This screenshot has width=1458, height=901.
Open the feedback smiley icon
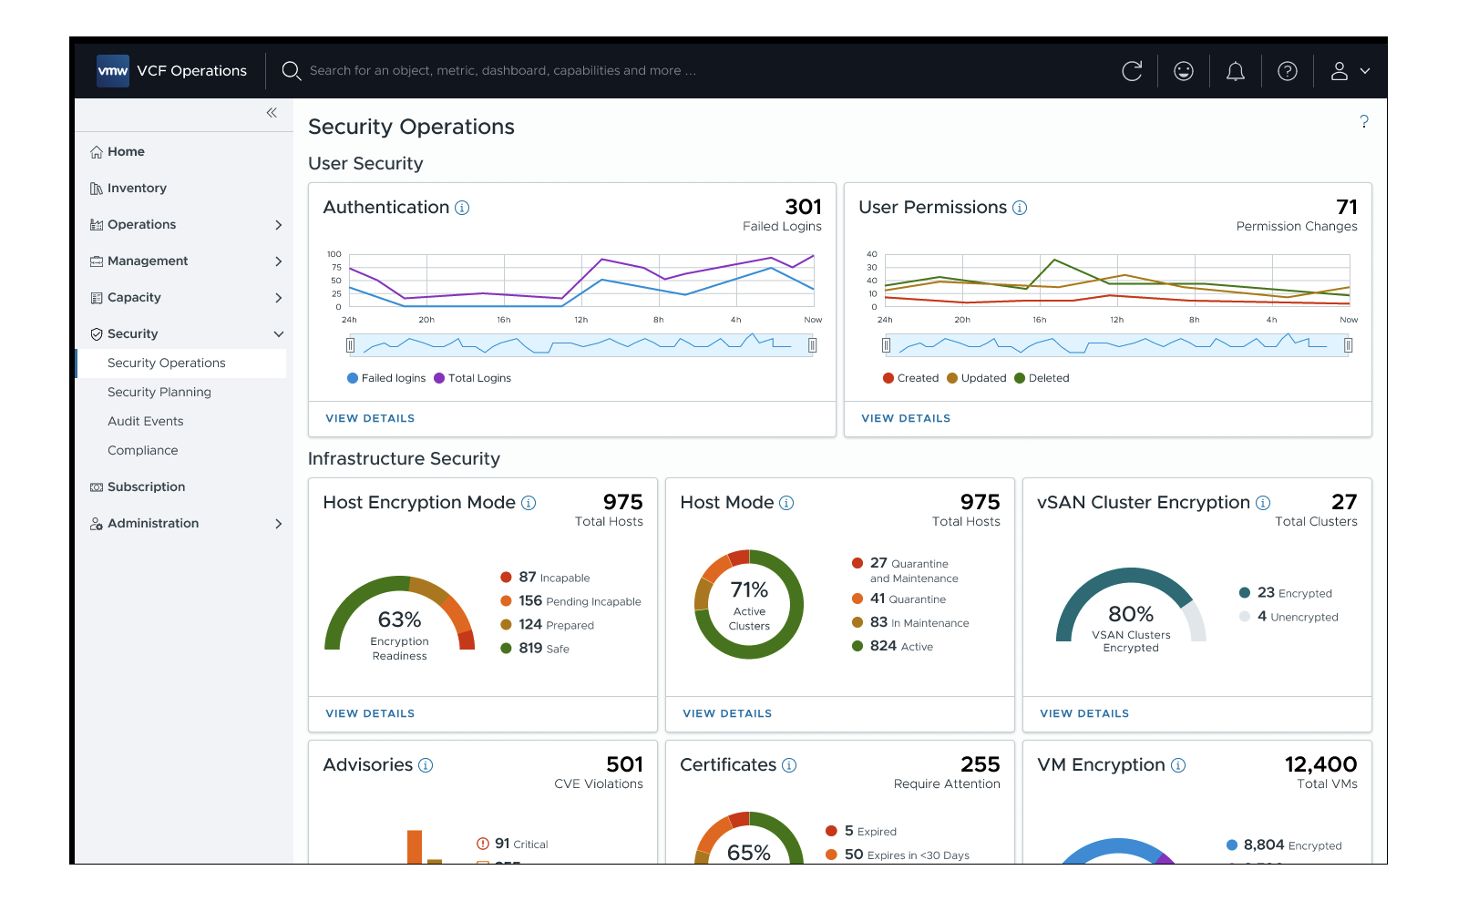tap(1184, 71)
